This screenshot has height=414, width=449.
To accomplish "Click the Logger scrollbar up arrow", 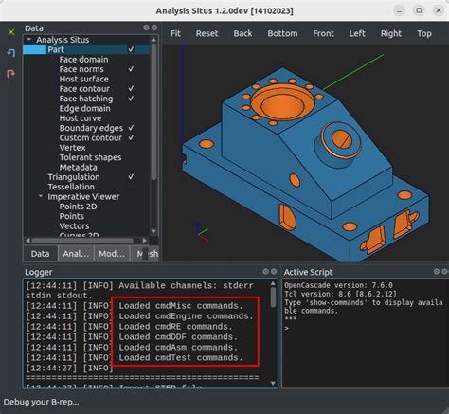I will (273, 283).
